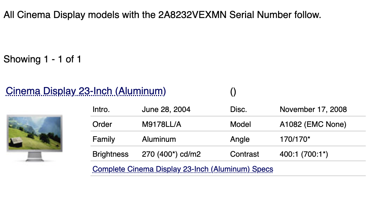Click the M9178LL/A order number
The width and height of the screenshot is (371, 199).
[x=161, y=124]
